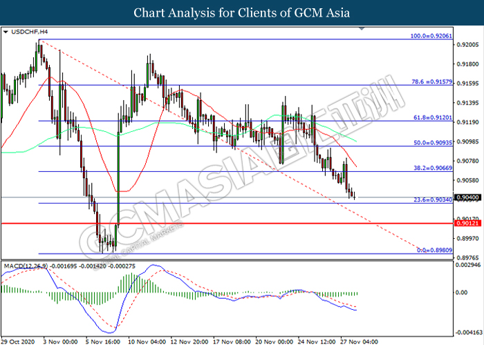Click price axis value 0.90780
Screen dimensions: 484x345
(x=467, y=161)
